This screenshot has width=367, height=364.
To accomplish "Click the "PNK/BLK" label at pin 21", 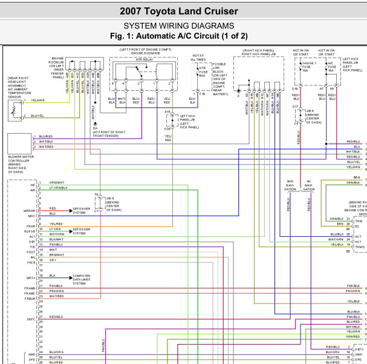I will tap(56, 286).
